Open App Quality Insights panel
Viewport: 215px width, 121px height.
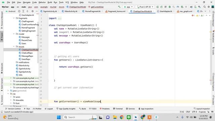click(x=66, y=109)
